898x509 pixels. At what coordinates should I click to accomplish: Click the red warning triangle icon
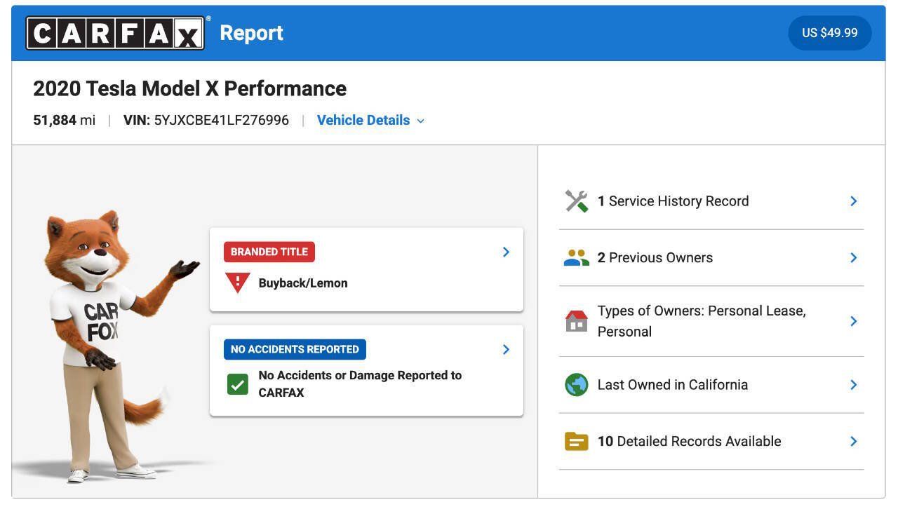[x=238, y=283]
